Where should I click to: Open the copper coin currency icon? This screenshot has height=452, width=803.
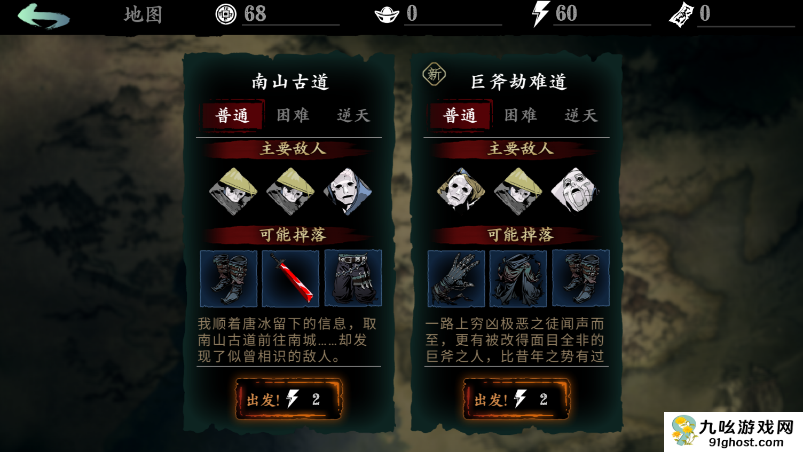click(225, 14)
